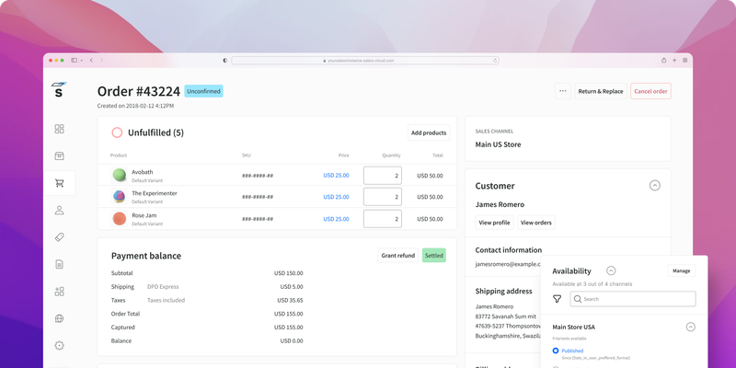Click the filter funnel in Availability

(x=558, y=299)
